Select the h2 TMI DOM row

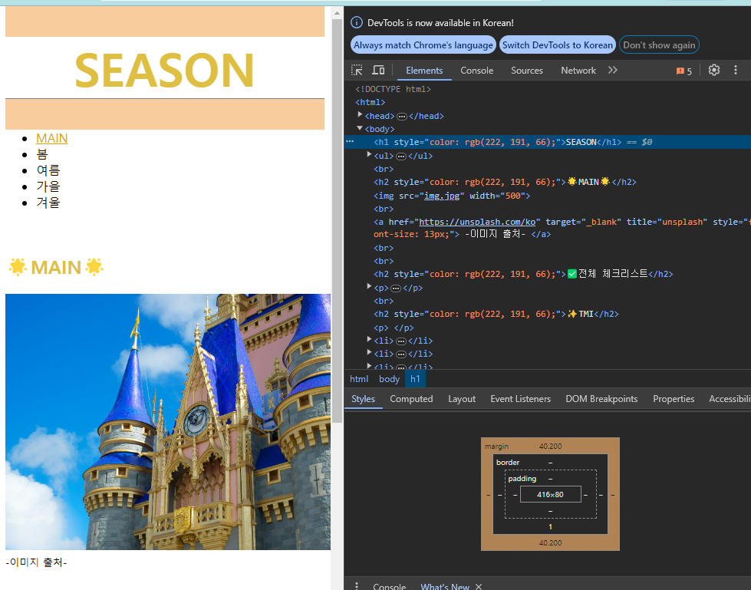pyautogui.click(x=496, y=314)
